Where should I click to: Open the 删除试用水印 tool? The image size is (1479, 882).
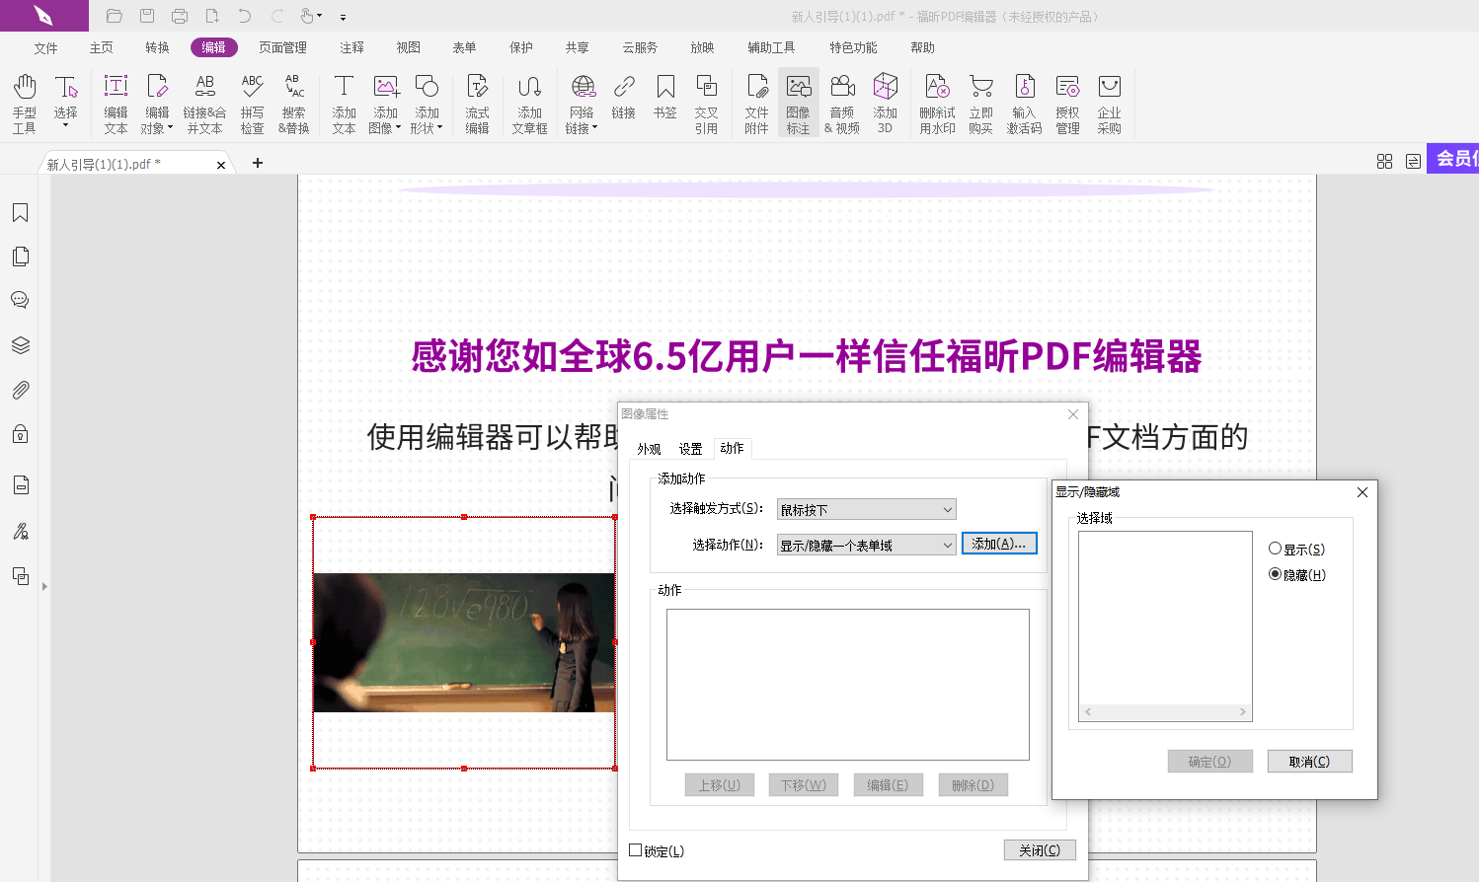[936, 103]
